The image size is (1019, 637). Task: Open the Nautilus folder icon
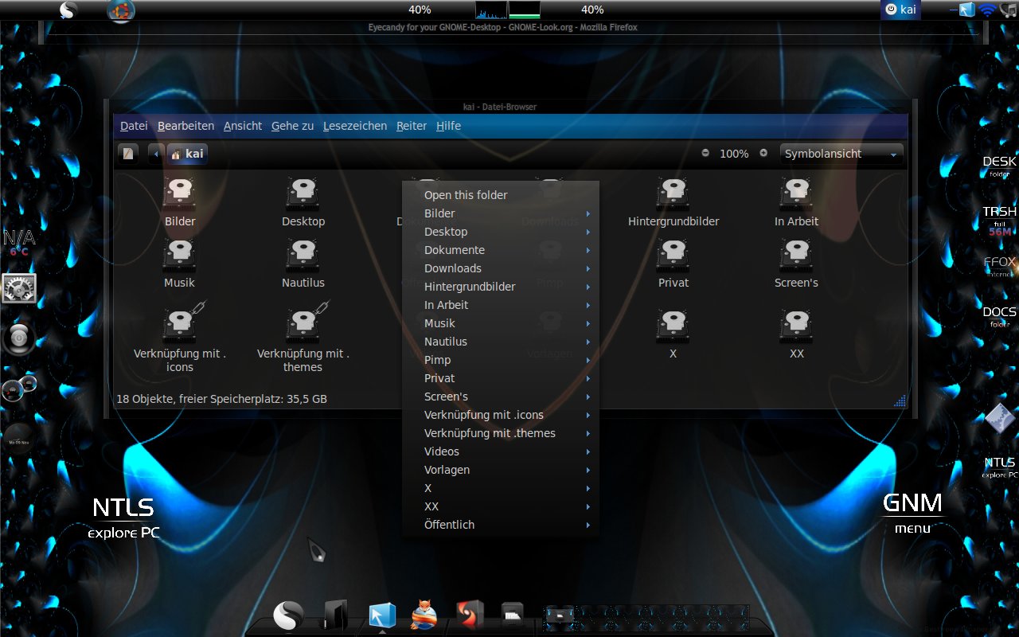pos(303,255)
